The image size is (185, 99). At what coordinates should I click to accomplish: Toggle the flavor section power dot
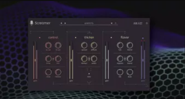pos(111,38)
